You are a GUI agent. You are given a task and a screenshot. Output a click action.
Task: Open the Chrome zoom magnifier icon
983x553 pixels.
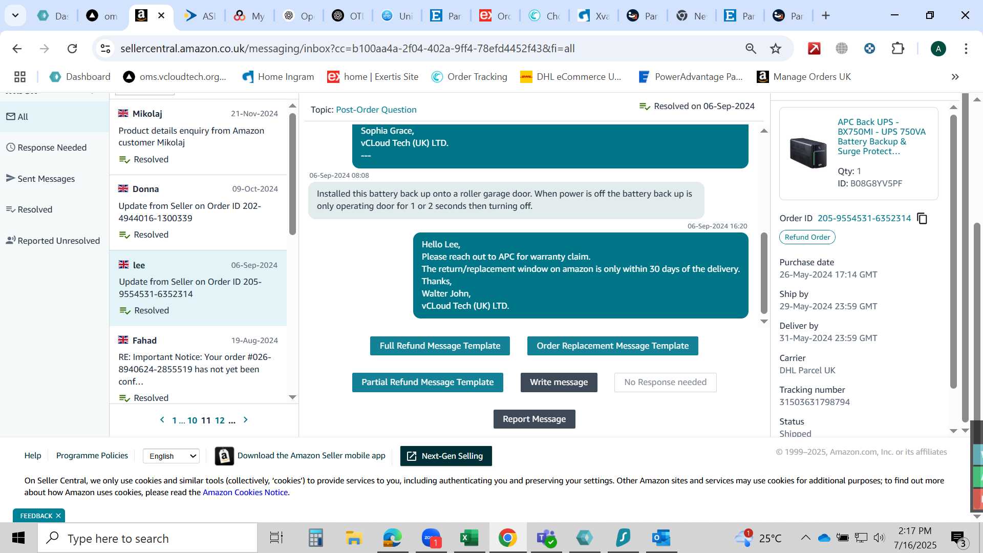pos(751,49)
